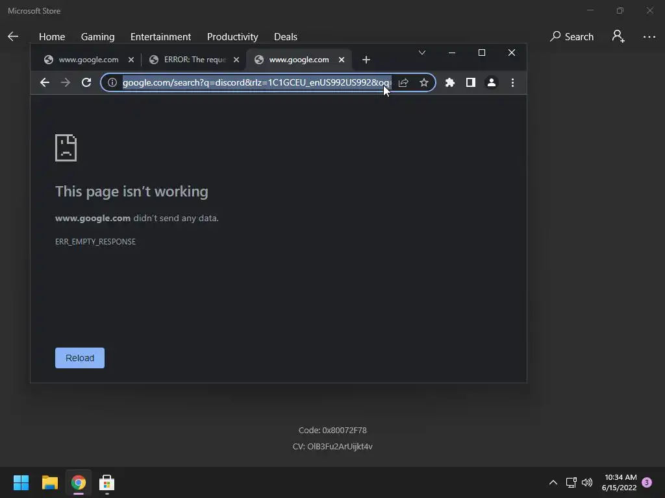Viewport: 665px width, 498px height.
Task: Go back in the Chrome browser
Action: point(45,82)
